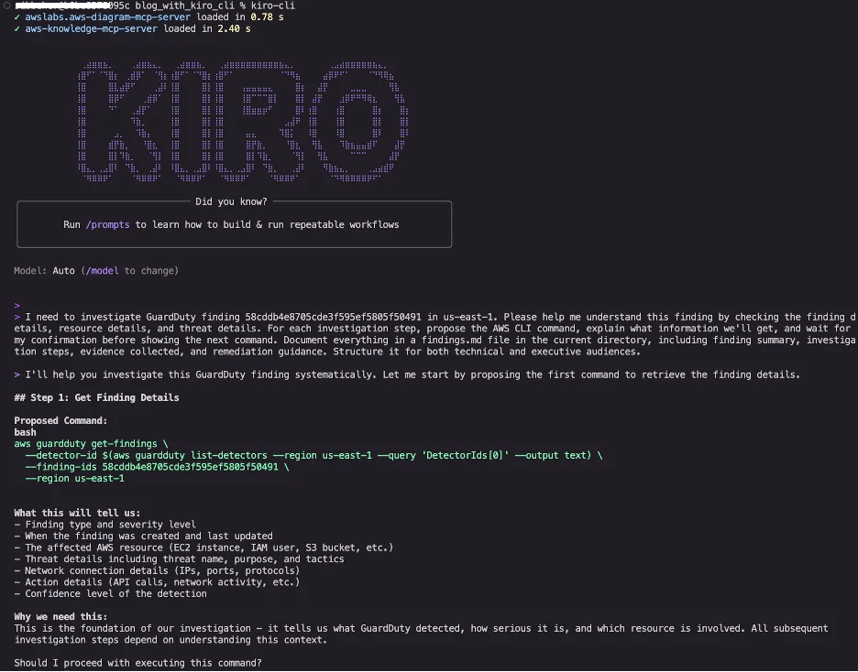Screen dimensions: 858x672
Task: Click the "I'll help you investigate" response line
Action: point(407,374)
